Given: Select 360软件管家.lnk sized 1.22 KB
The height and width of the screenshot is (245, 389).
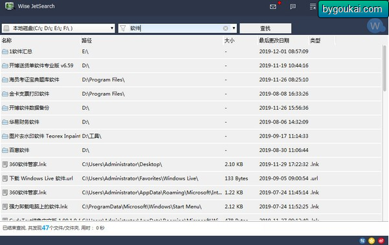Looking at the screenshot, I should click(x=191, y=193).
